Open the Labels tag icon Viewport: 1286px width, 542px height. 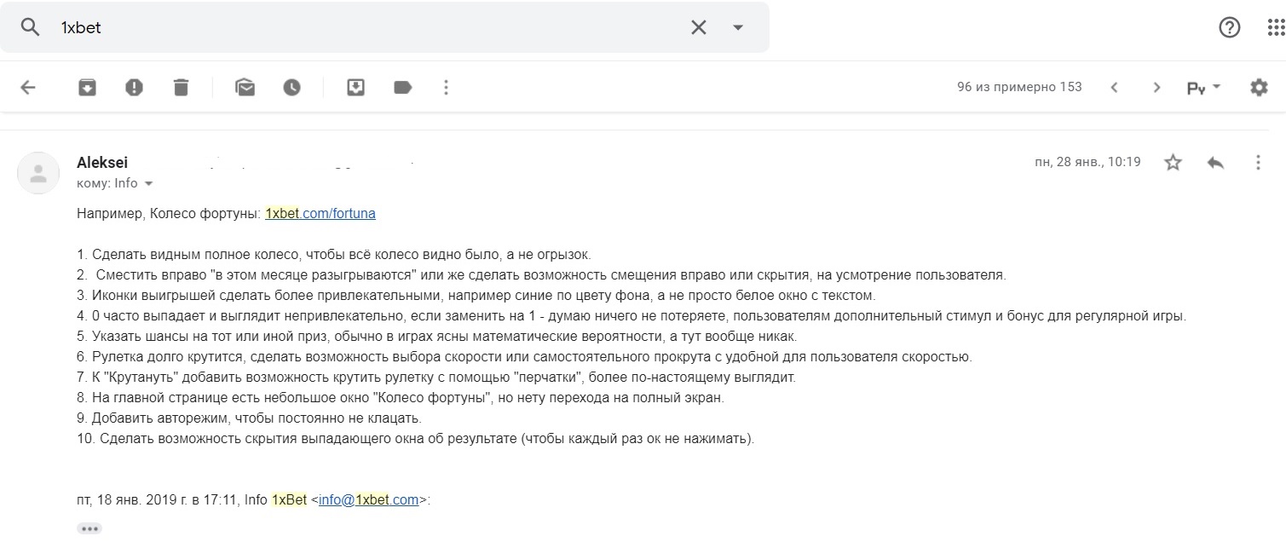point(402,87)
